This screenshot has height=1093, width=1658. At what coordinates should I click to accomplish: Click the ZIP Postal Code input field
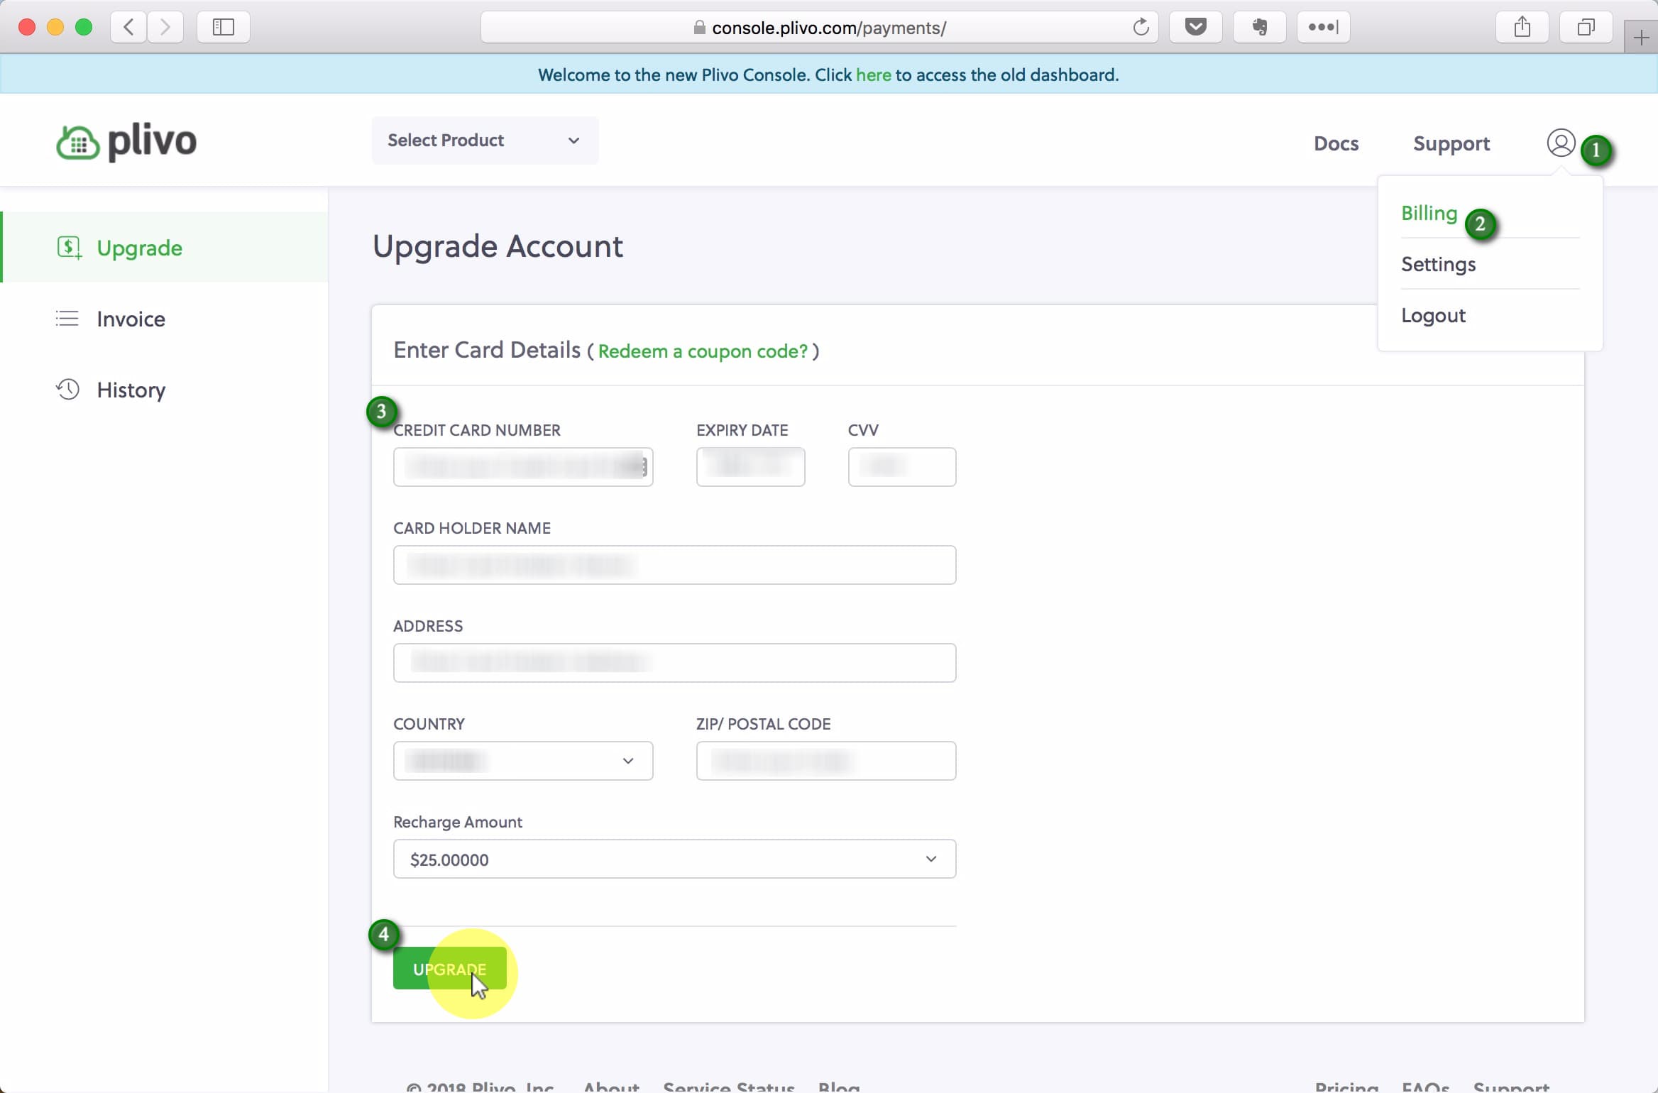coord(826,760)
